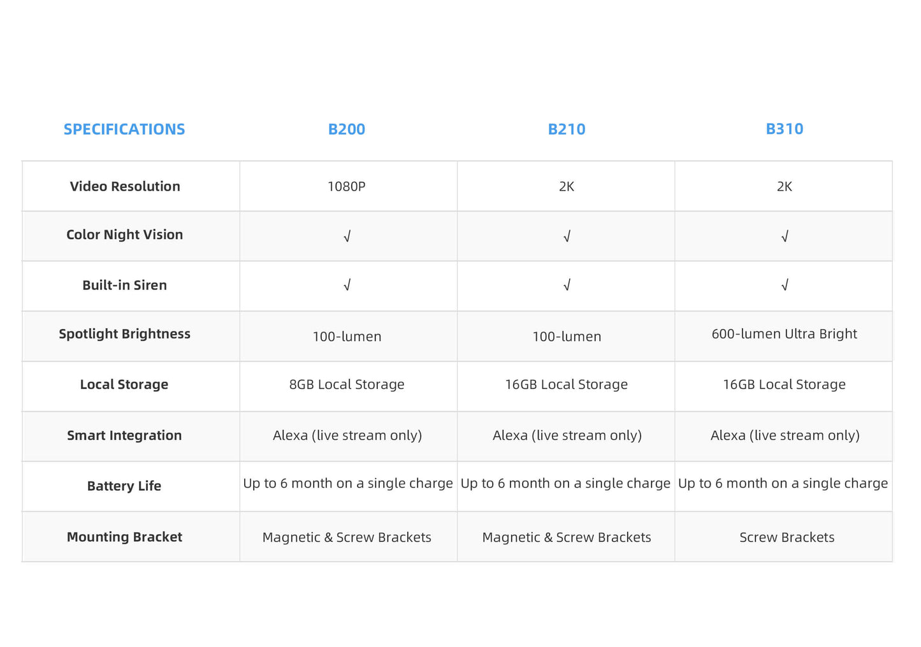Select B210's 16GB Local Storage cell
The image size is (921, 647).
567,384
